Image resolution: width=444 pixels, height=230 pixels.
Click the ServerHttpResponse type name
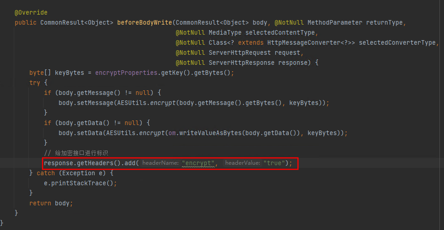pos(242,63)
